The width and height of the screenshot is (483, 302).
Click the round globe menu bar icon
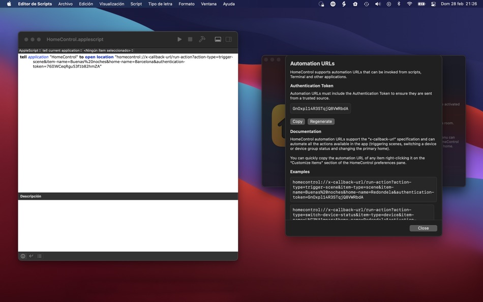pyautogui.click(x=333, y=4)
